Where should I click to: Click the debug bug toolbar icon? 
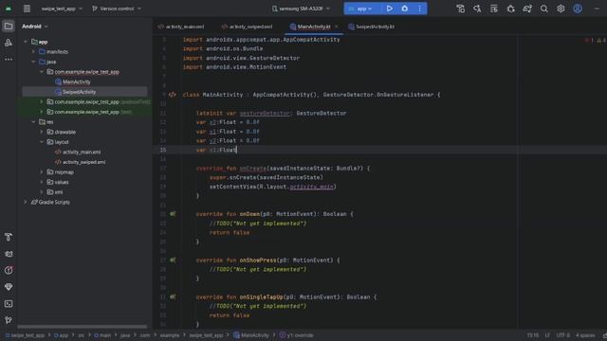[510, 9]
